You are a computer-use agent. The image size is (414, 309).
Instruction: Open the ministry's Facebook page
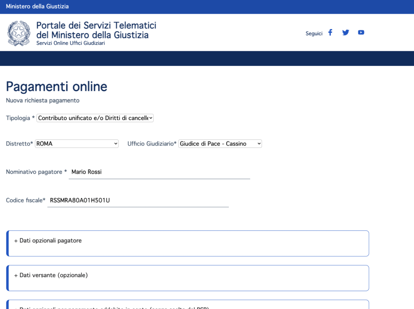[330, 32]
